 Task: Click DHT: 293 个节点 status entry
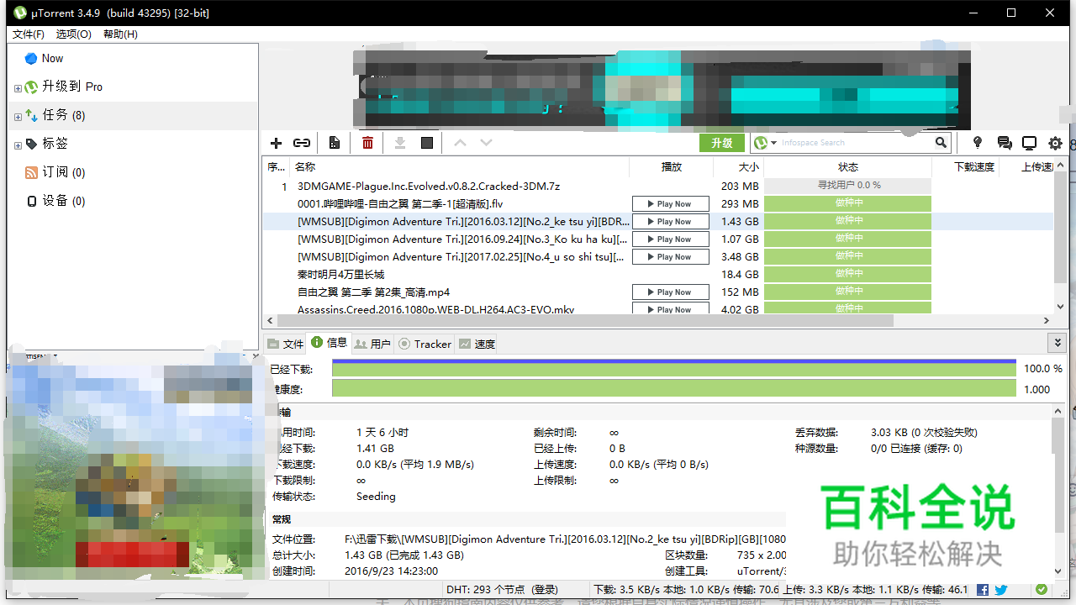tap(502, 590)
